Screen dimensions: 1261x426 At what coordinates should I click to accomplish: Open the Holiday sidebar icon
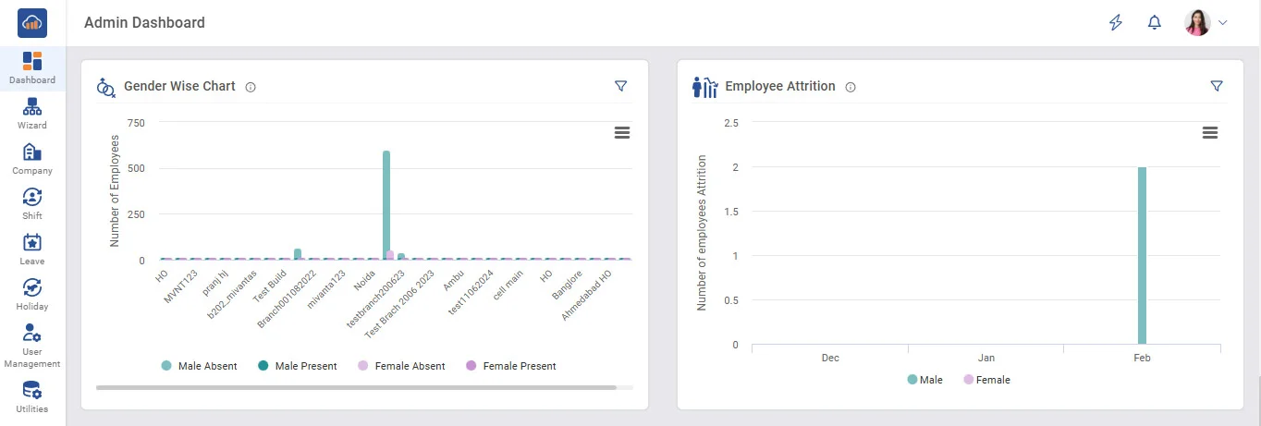pyautogui.click(x=32, y=294)
